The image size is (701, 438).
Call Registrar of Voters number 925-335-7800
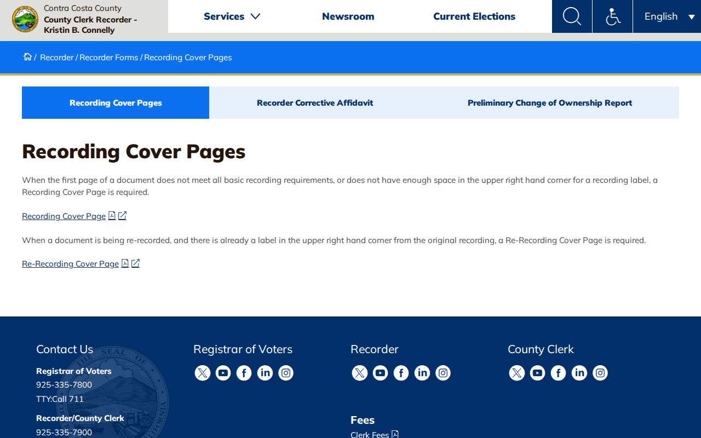click(64, 385)
